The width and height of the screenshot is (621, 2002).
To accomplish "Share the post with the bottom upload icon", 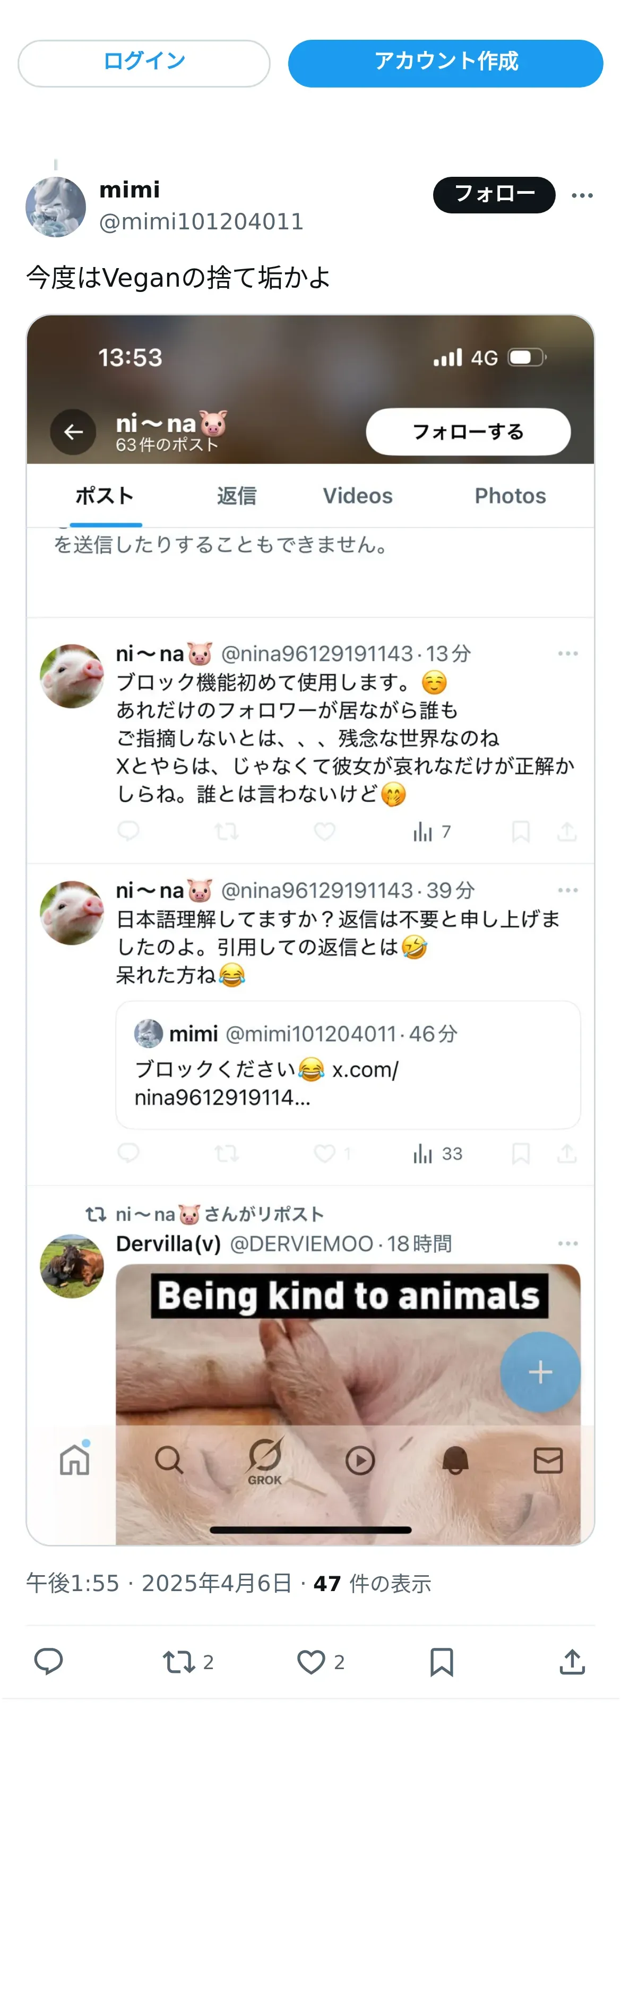I will pyautogui.click(x=572, y=1662).
